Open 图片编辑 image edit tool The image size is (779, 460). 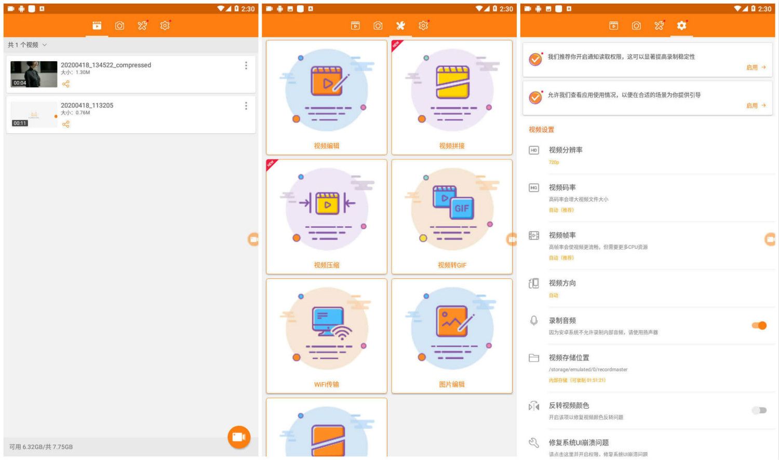pos(452,336)
